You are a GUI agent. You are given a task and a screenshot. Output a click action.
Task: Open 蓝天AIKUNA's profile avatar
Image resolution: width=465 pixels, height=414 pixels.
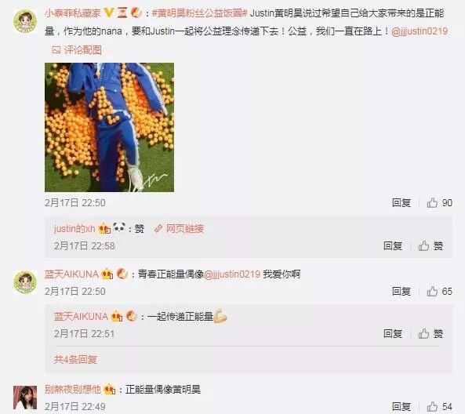(25, 282)
